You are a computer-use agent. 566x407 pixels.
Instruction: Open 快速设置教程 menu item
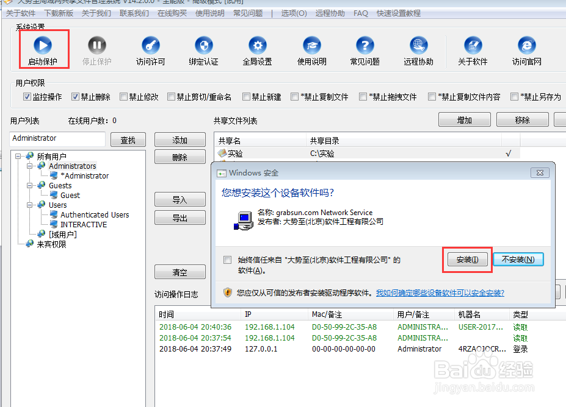[x=399, y=13]
